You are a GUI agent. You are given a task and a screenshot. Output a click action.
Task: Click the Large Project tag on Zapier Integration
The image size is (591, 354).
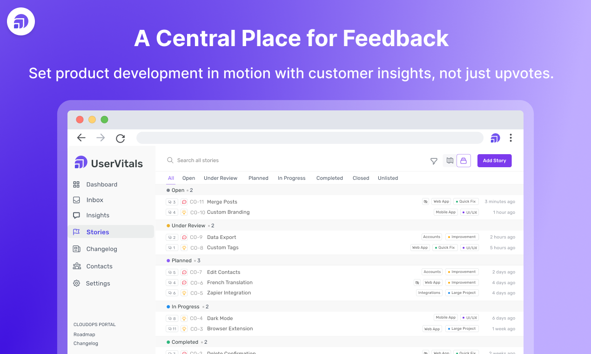(462, 293)
